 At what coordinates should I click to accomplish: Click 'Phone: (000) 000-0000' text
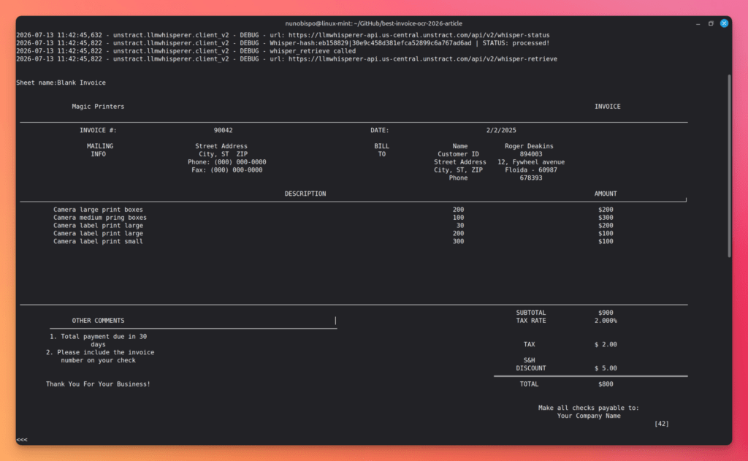[x=226, y=162]
